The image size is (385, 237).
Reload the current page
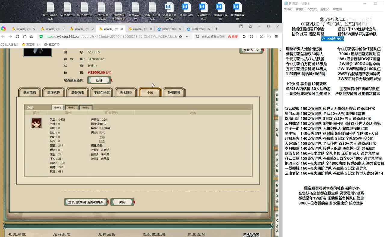click(x=17, y=37)
